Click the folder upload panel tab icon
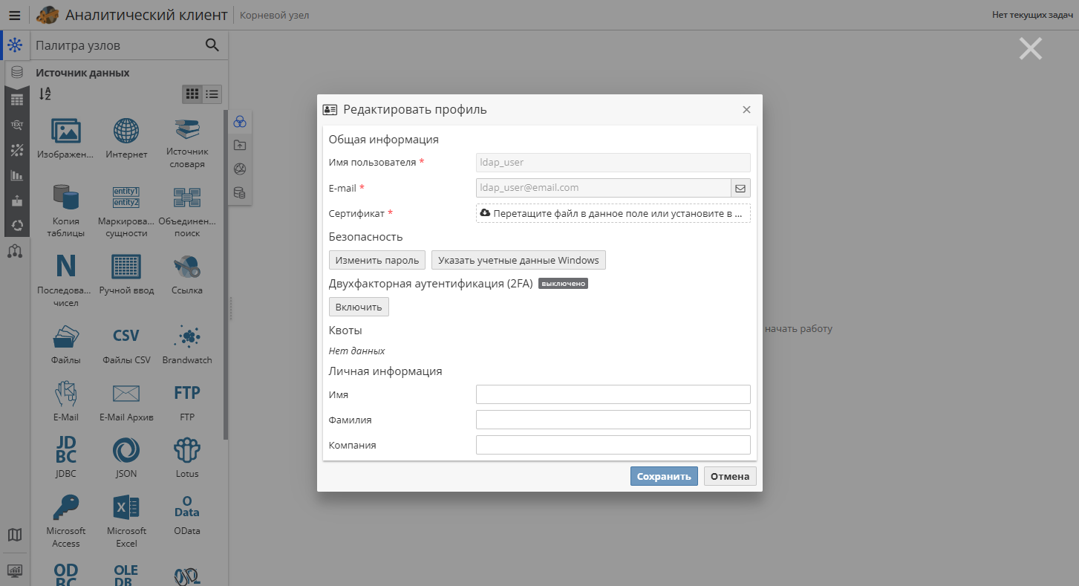 [240, 145]
